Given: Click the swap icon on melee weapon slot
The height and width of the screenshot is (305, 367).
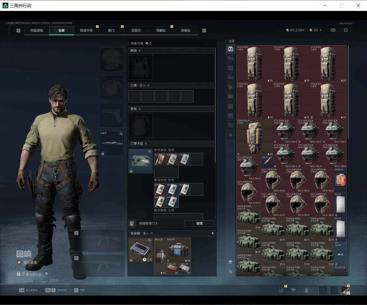Looking at the screenshot, I should [x=121, y=134].
